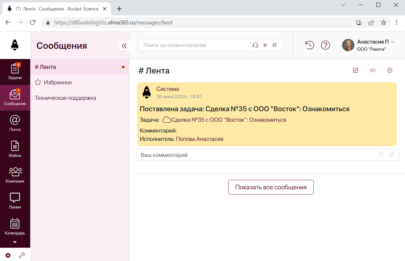Open the Линии chat icon

click(15, 201)
